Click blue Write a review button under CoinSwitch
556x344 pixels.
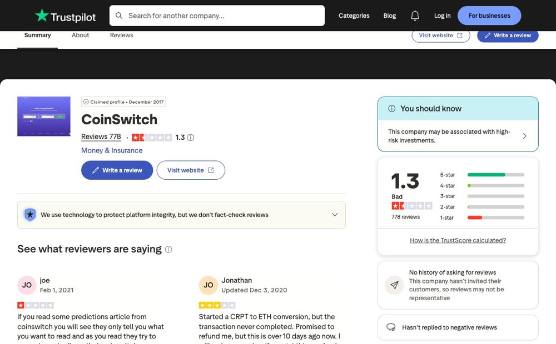(117, 170)
